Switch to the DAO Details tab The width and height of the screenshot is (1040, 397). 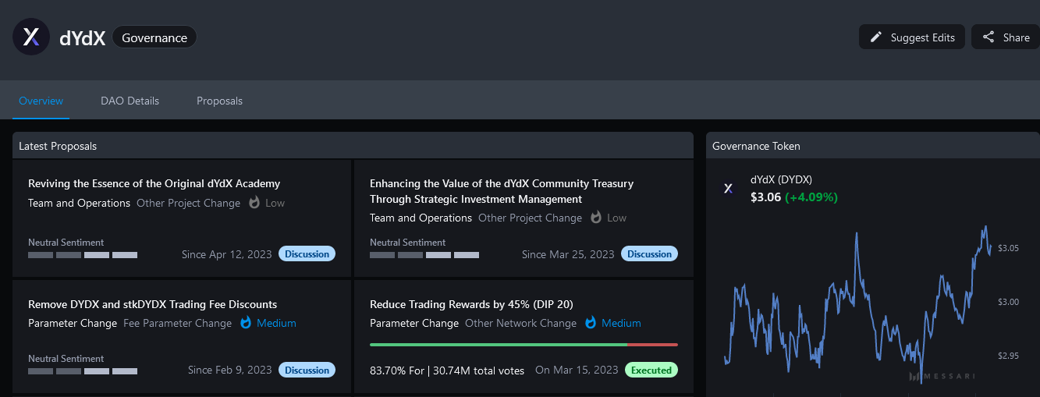130,101
